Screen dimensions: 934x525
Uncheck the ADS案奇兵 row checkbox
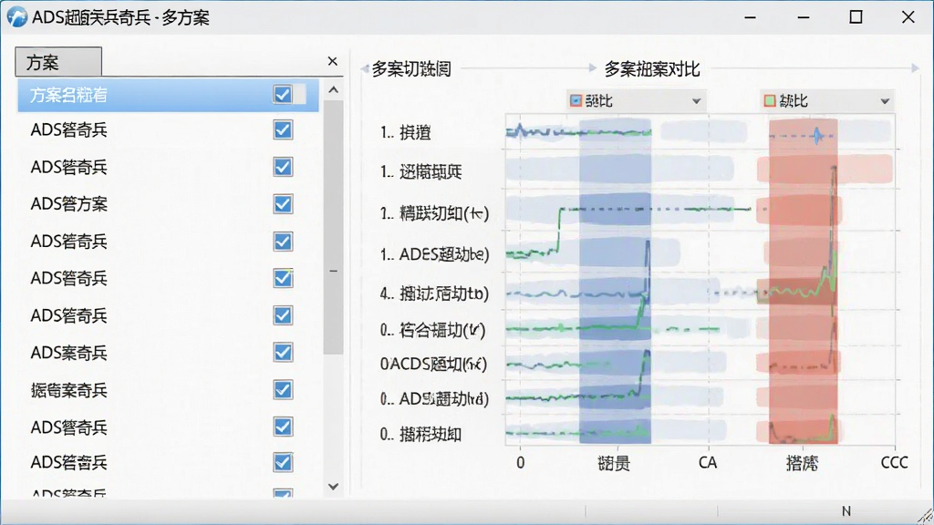tap(283, 353)
